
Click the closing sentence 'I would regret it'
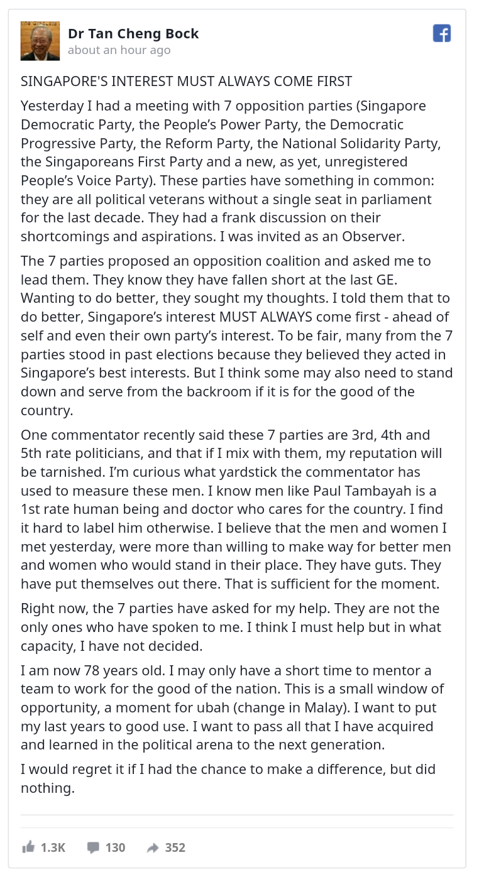point(228,778)
